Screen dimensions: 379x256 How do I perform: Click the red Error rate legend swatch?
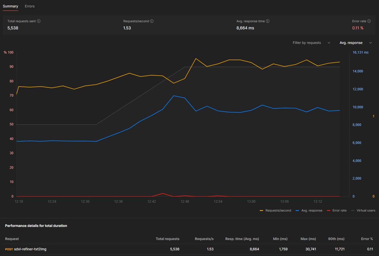tap(328, 211)
